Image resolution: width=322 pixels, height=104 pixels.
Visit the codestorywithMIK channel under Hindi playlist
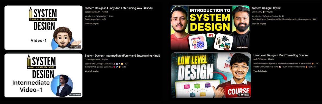coord(93,12)
